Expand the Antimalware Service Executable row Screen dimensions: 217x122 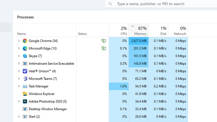tap(19, 64)
